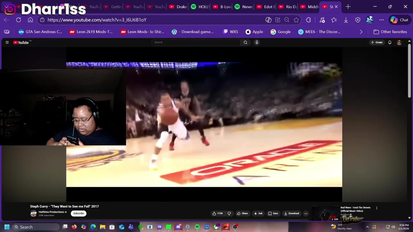413x232 pixels.
Task: Switch to the Edot B YouTube tab
Action: [266, 6]
